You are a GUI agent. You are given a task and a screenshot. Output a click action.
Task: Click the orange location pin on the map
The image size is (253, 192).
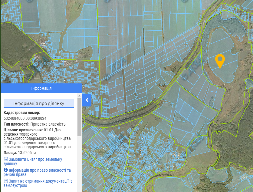[220, 61]
